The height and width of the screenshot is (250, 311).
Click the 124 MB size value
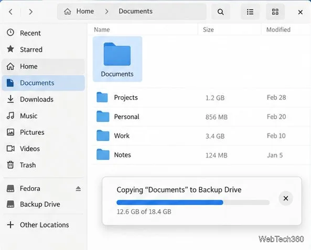coord(217,155)
